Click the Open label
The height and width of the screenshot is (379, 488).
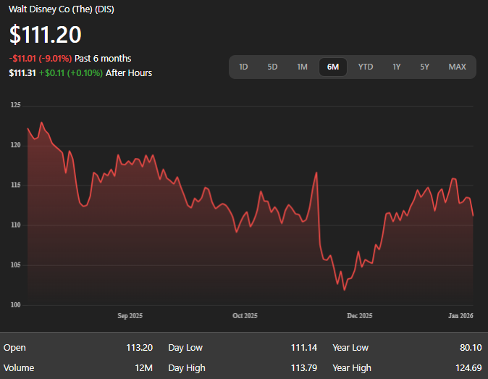click(14, 348)
